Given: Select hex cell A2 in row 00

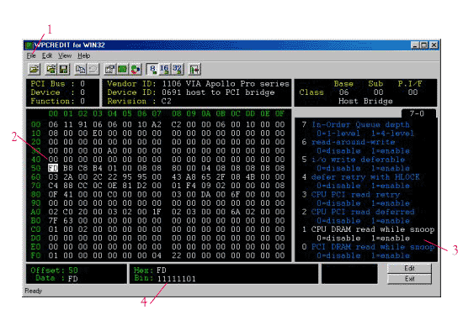Looking at the screenshot, I should tap(157, 124).
